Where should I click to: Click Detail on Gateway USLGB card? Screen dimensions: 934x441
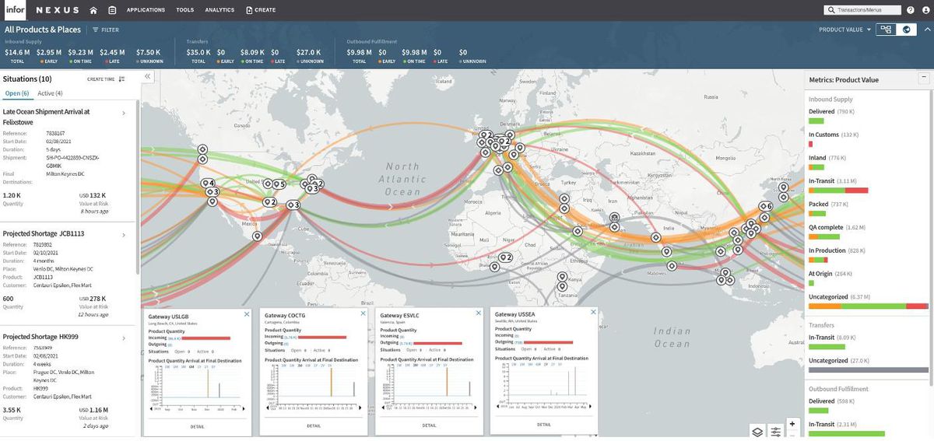pos(198,426)
